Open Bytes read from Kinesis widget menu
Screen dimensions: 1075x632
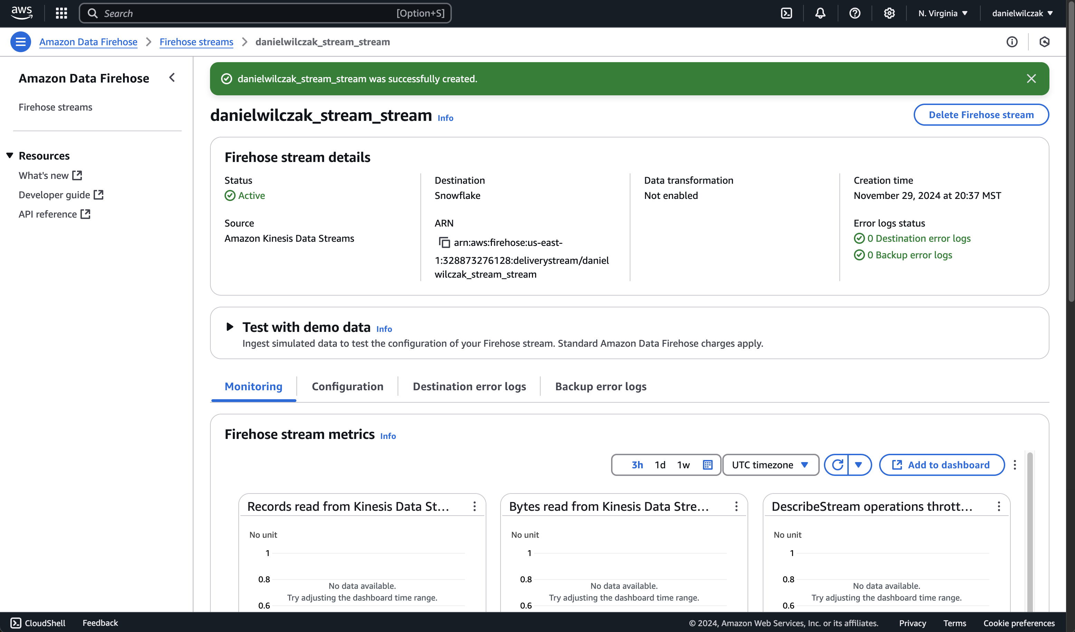[x=736, y=506]
